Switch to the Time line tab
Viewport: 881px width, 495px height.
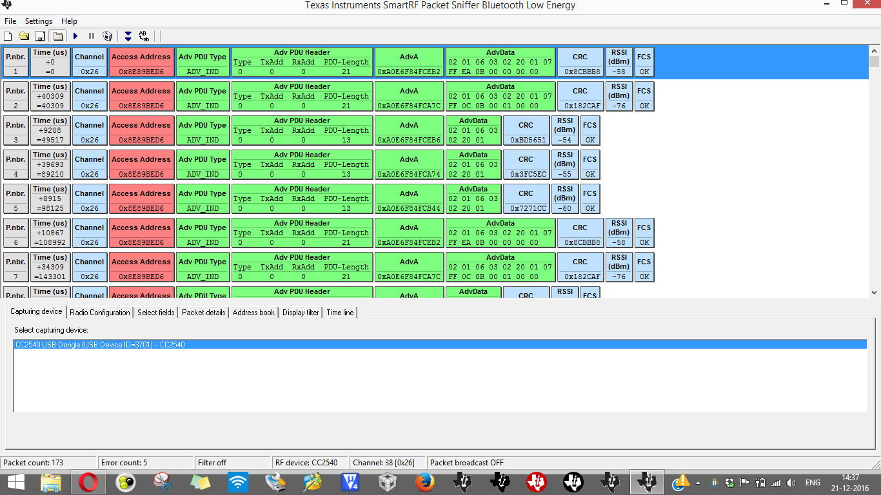(x=340, y=313)
